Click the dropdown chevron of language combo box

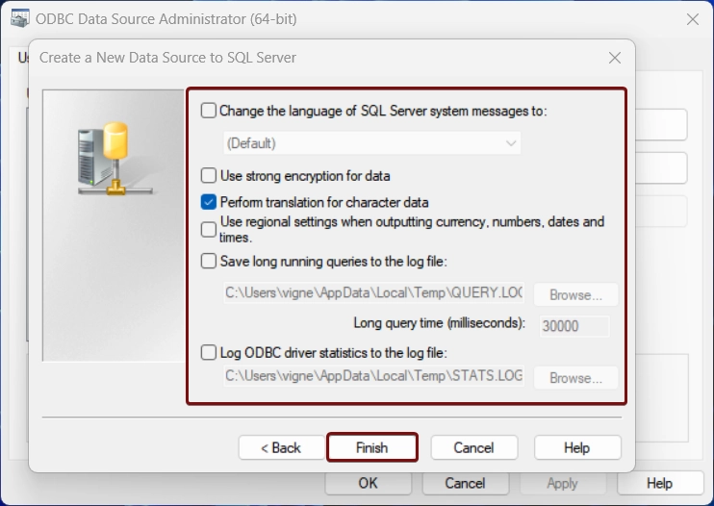[x=511, y=143]
